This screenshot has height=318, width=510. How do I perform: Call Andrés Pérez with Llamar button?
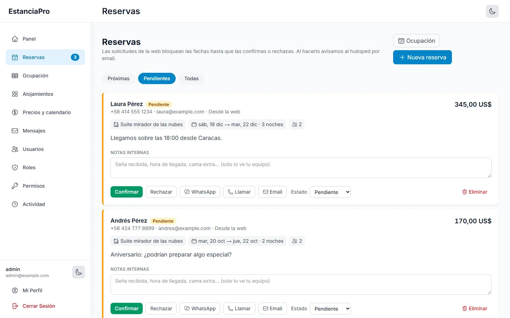[239, 308]
